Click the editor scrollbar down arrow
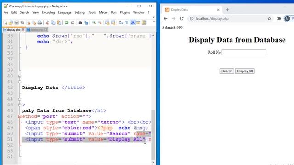Viewport: 294px width, 165px height. click(153, 162)
